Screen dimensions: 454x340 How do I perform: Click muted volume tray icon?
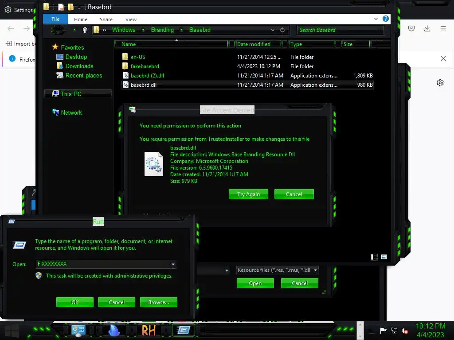tap(405, 330)
